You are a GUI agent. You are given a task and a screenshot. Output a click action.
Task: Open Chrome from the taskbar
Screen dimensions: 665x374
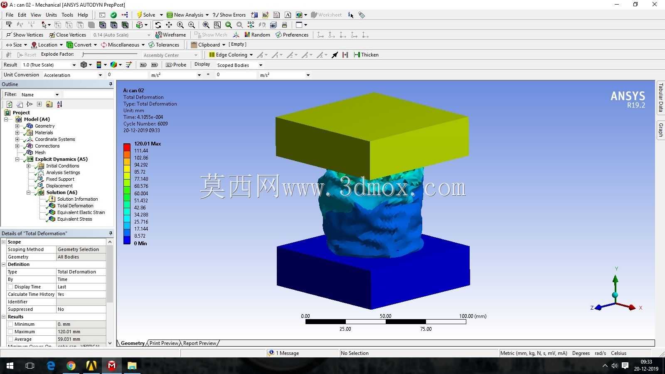point(71,366)
